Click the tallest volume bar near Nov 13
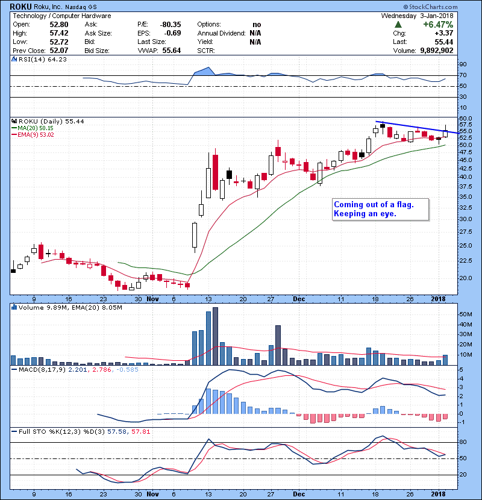This screenshot has height=500, width=482. coord(215,336)
